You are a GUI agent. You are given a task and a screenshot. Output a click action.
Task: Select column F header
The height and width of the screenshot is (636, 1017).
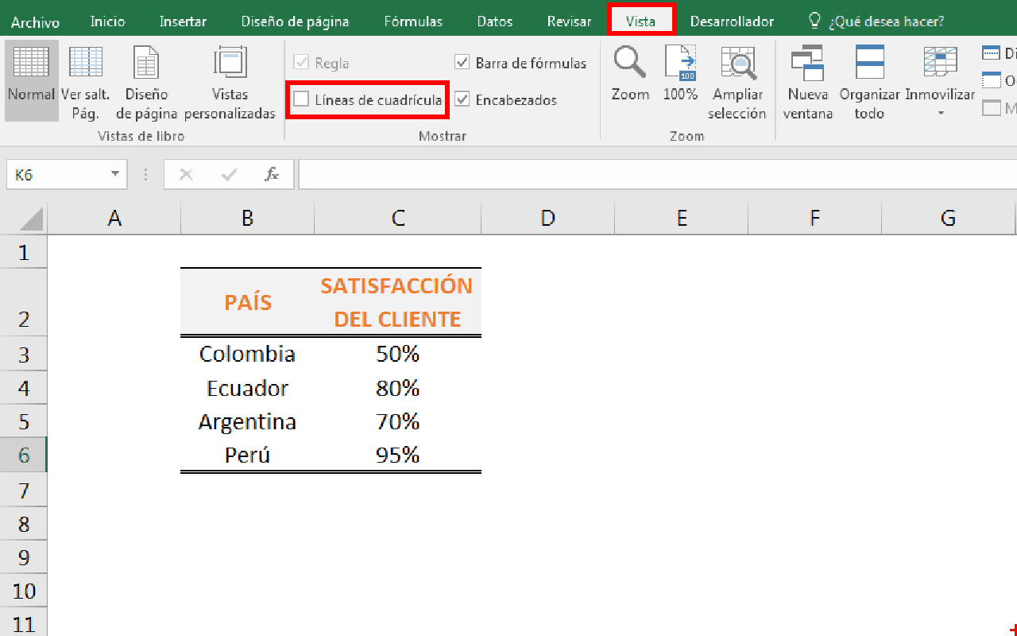[x=815, y=218]
